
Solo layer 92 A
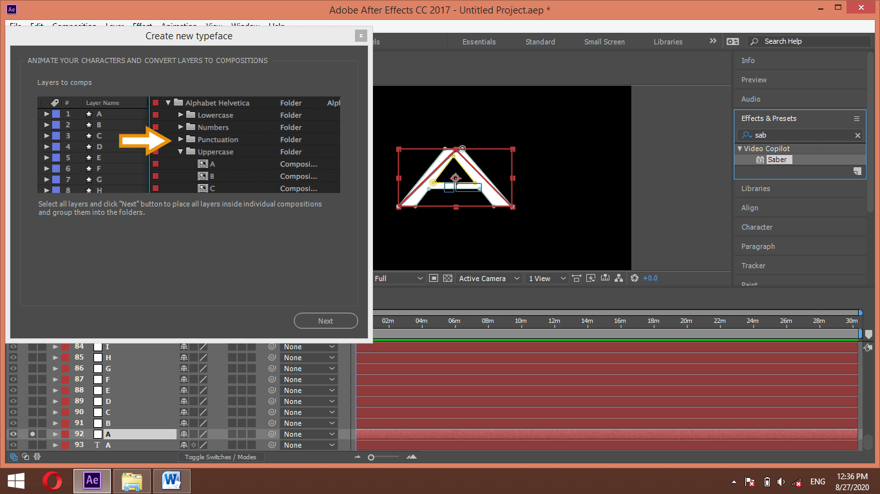32,434
